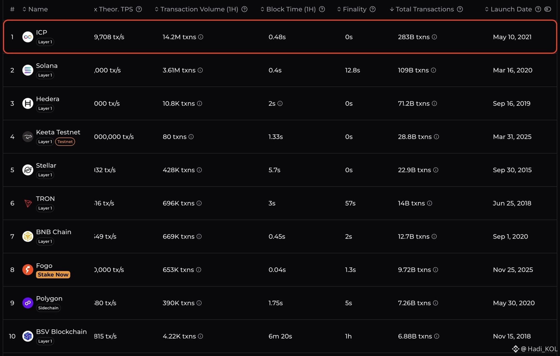Screen dimensions: 560x356
Task: Select Solana finality value 12.8s
Action: 352,70
